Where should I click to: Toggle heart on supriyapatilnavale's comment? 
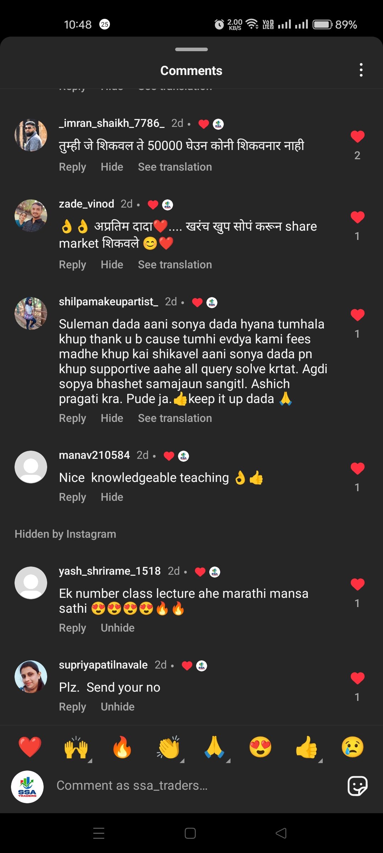[357, 678]
